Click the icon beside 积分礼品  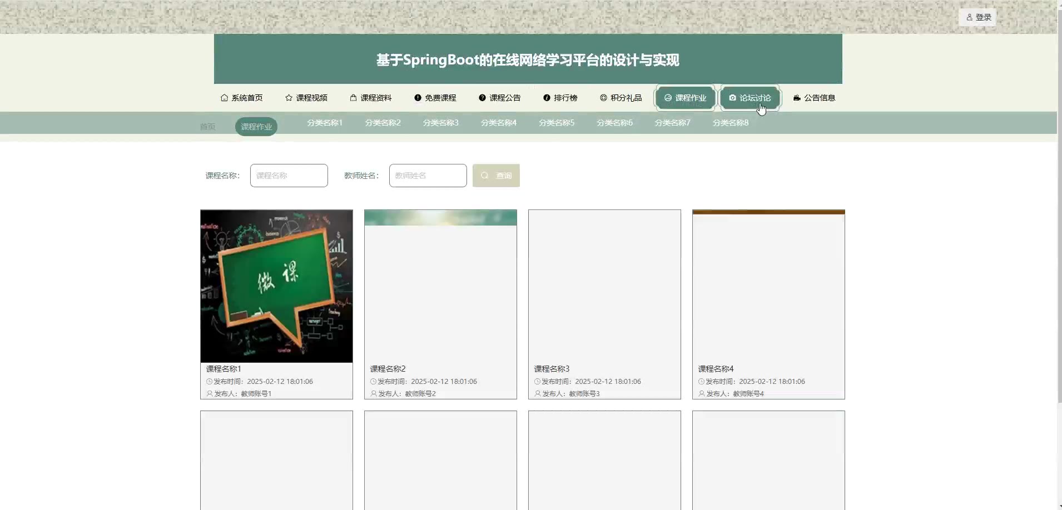click(603, 98)
